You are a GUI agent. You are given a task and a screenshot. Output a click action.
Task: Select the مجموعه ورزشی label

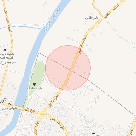pos(8,63)
